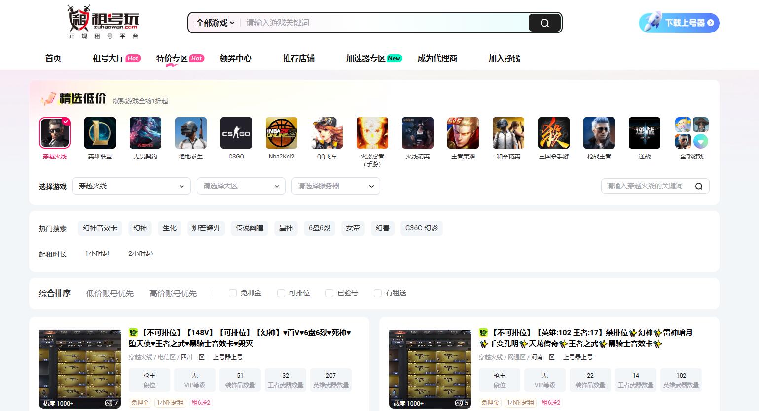Select the 英雄联盟 game icon

[x=100, y=133]
